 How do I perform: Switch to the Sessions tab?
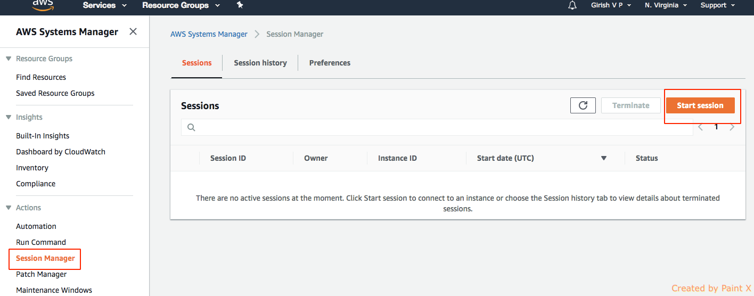click(x=197, y=63)
